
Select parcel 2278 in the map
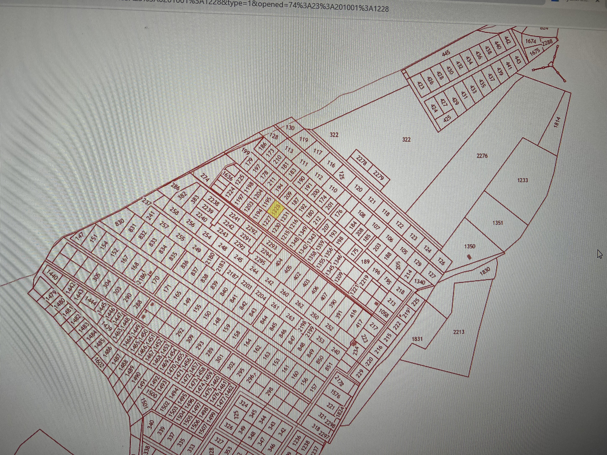point(361,161)
